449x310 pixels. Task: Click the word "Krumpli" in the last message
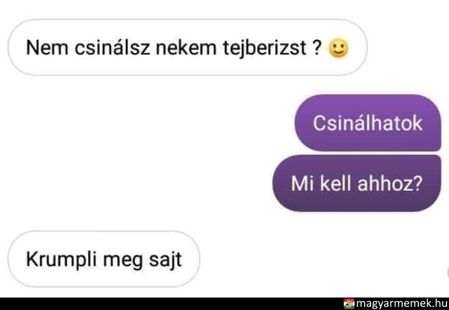61,260
